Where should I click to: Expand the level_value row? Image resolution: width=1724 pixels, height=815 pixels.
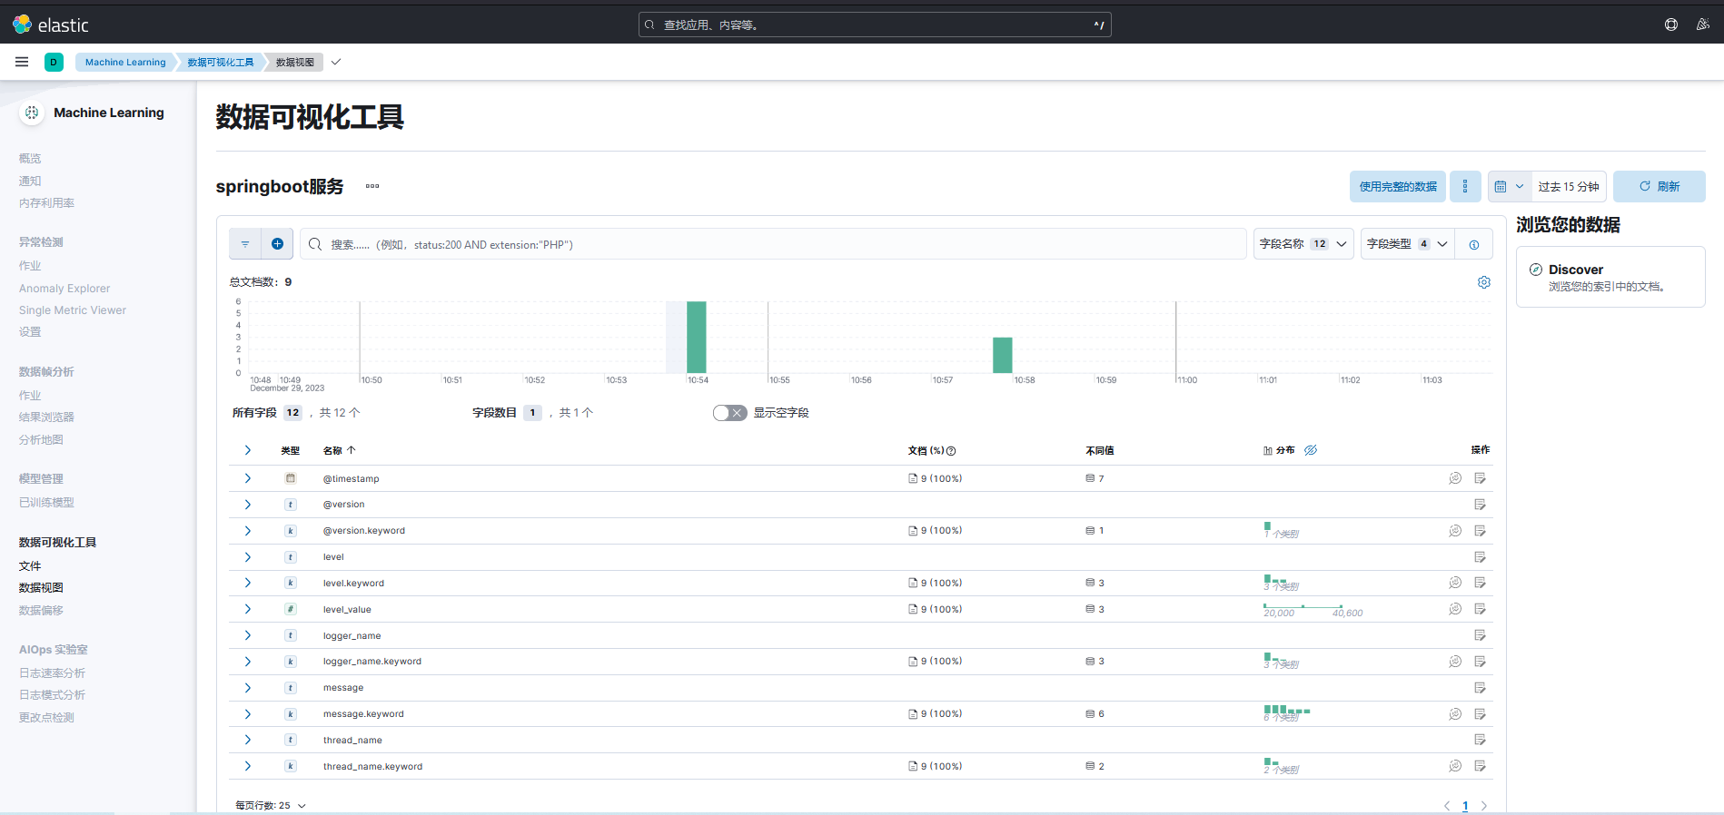(247, 609)
